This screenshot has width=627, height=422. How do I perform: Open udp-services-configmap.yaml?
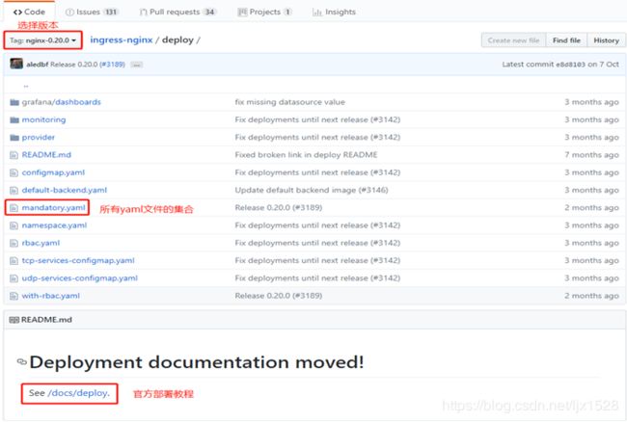pyautogui.click(x=79, y=277)
